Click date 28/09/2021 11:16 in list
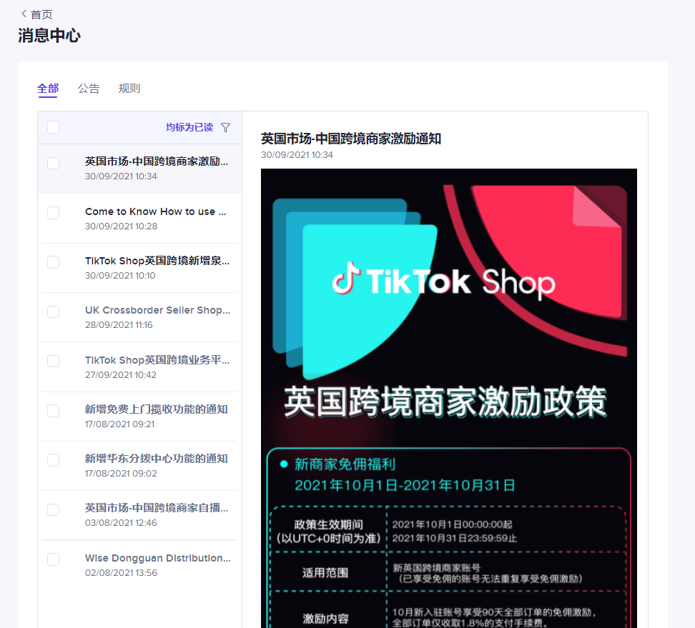This screenshot has height=628, width=695. tap(119, 325)
